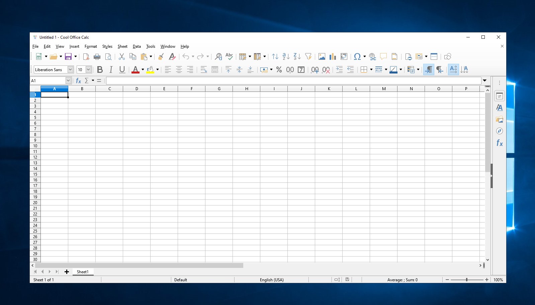Screen dimensions: 535x305
Task: Click the AutoFilter funnel icon
Action: click(308, 56)
